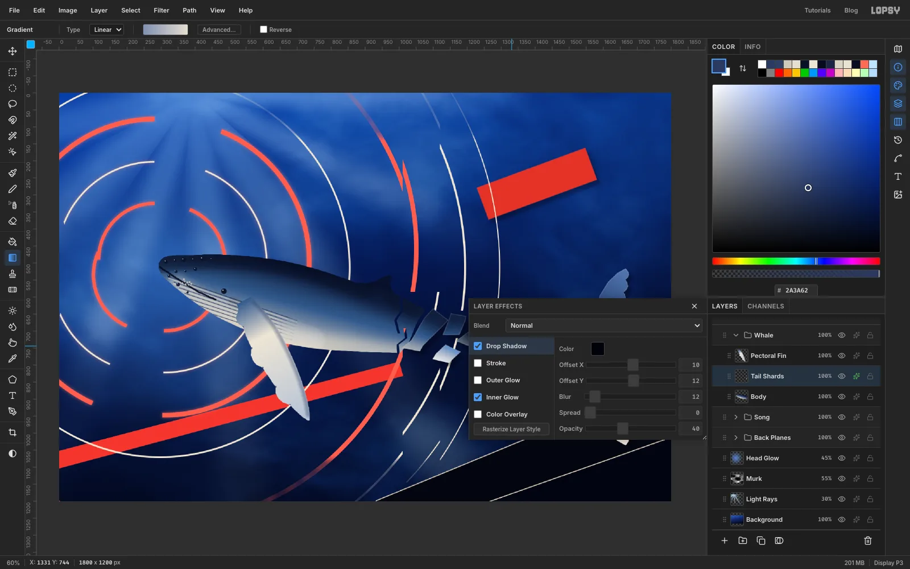
Task: Select the Eraser tool
Action: click(12, 221)
